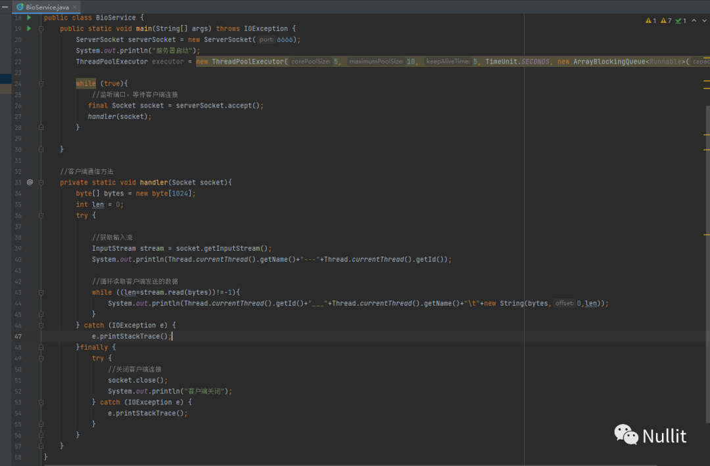Open the first yellow warning count indicator showing 1
This screenshot has width=710, height=466.
click(x=651, y=21)
